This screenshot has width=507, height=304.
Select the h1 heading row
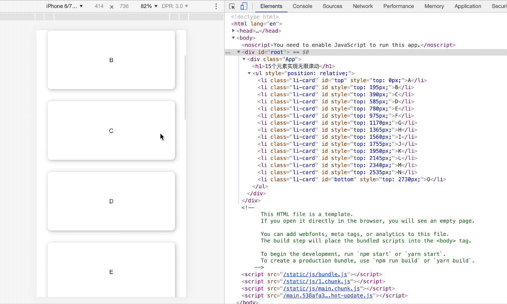[293, 66]
